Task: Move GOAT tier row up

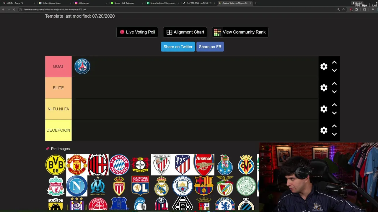Action: 334,62
